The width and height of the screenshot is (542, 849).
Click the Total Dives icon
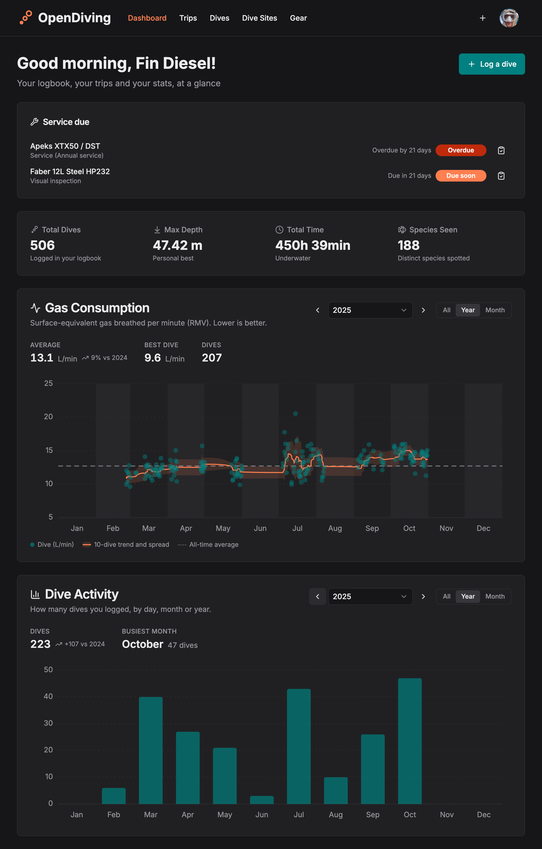(34, 230)
